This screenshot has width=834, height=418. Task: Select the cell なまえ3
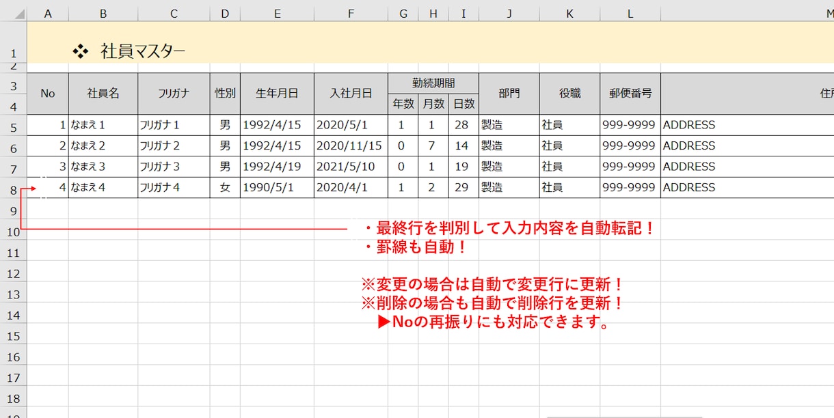pos(103,167)
